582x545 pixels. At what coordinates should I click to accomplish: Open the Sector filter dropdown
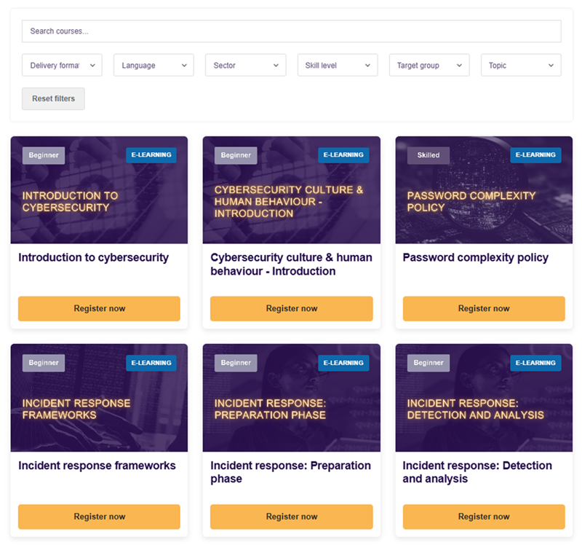[245, 66]
